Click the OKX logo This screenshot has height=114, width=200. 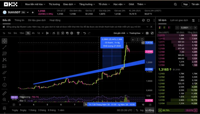point(11,4)
